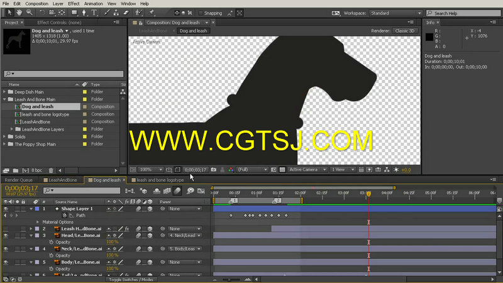Select the Rectangle shape tool
503x283 pixels.
click(x=74, y=13)
